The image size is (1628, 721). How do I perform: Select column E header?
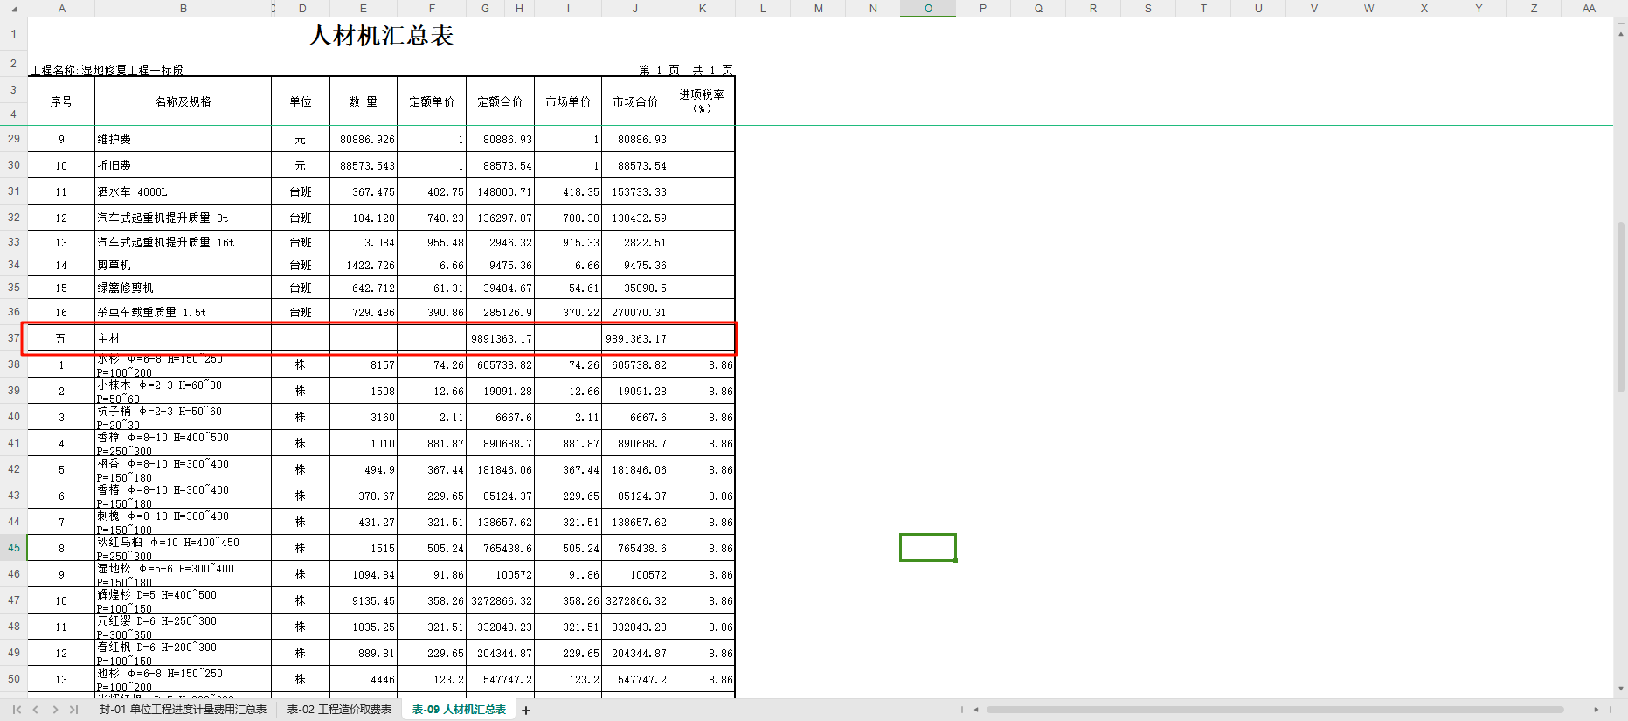364,9
